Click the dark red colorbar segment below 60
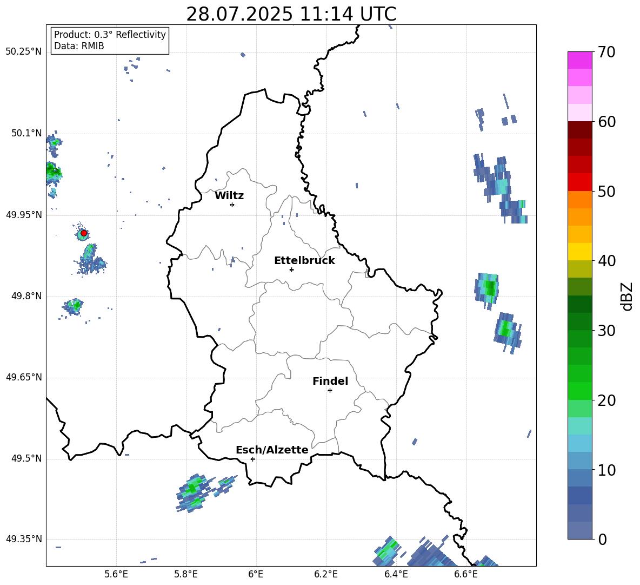640x585 pixels. (579, 129)
